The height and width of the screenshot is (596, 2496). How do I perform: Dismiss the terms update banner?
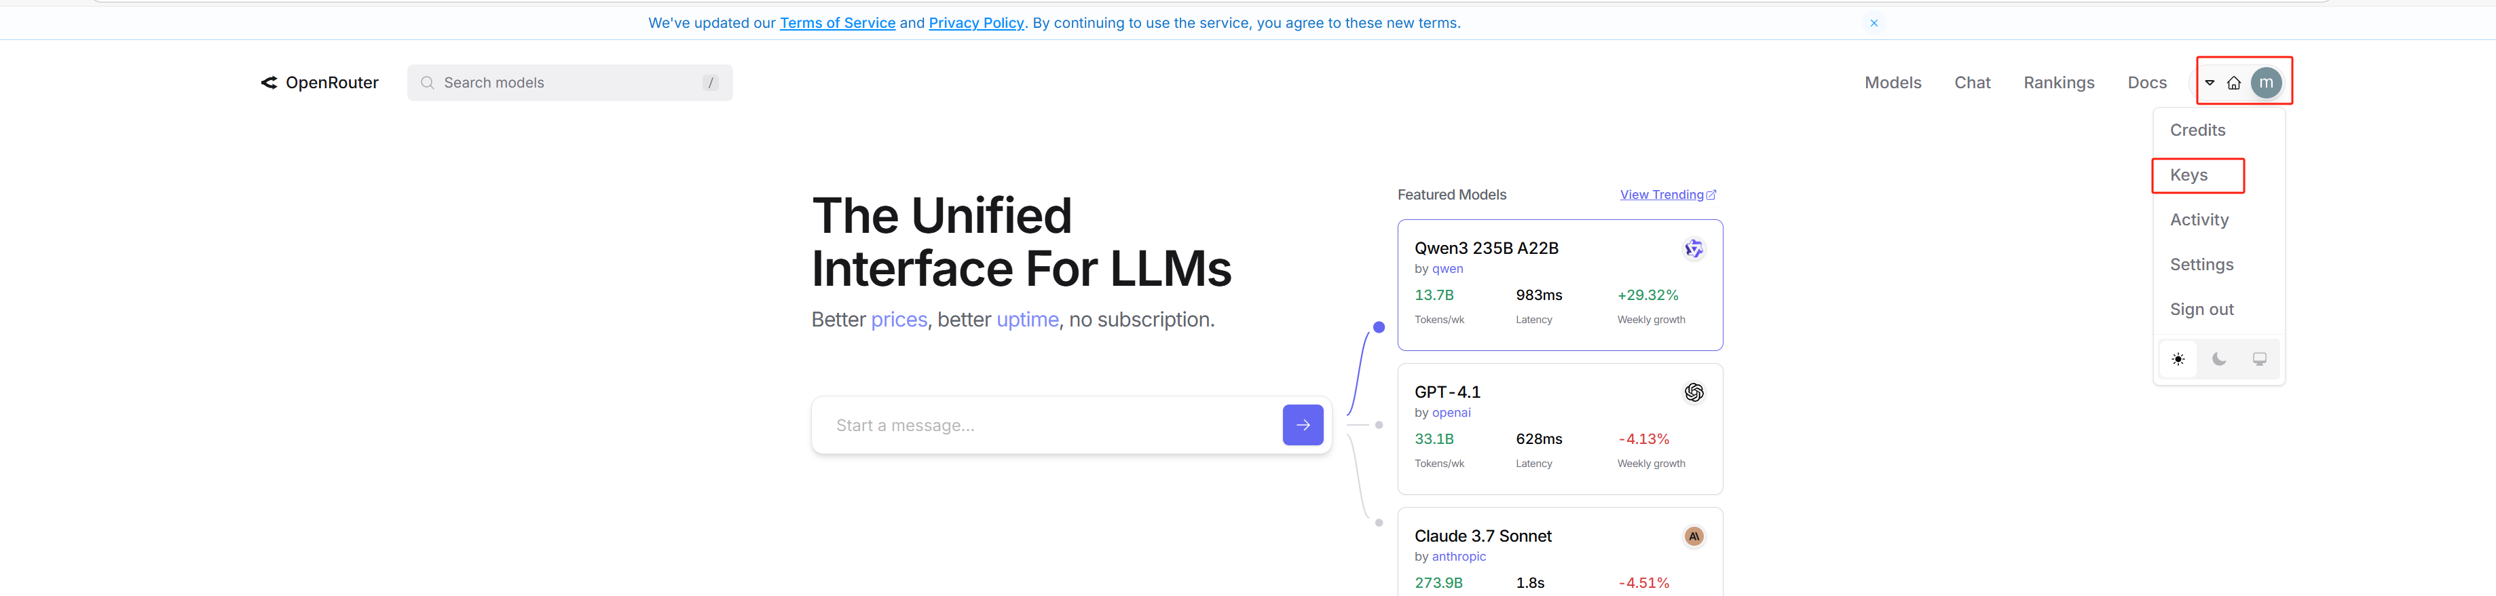click(x=1873, y=23)
